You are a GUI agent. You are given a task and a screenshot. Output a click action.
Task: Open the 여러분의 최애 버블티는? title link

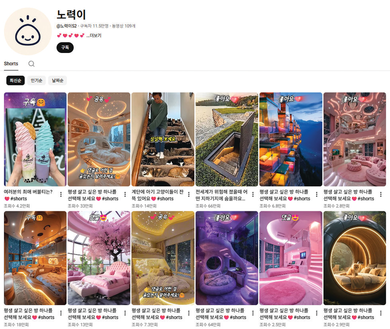coord(28,192)
